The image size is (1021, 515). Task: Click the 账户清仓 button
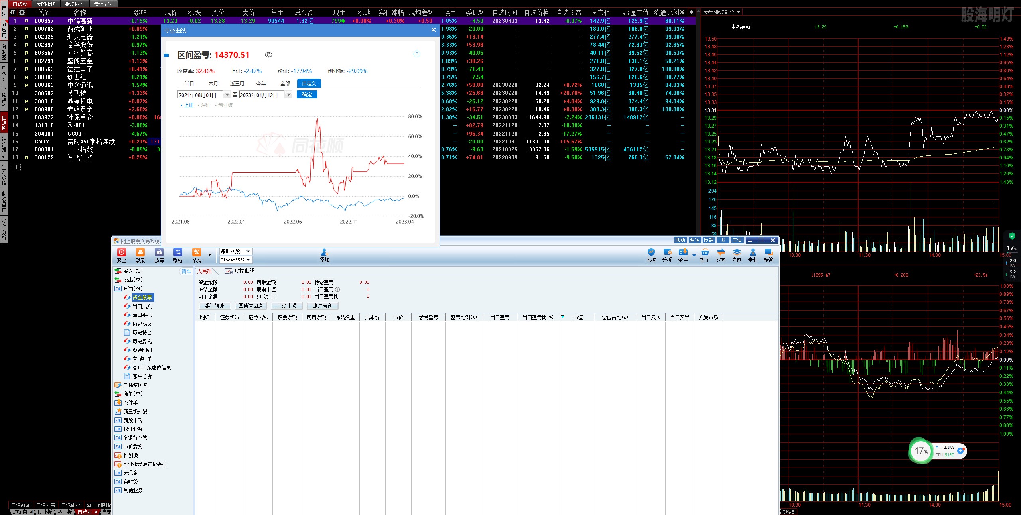click(x=322, y=306)
